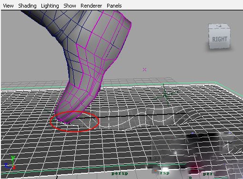Open the Show menu

pos(70,6)
